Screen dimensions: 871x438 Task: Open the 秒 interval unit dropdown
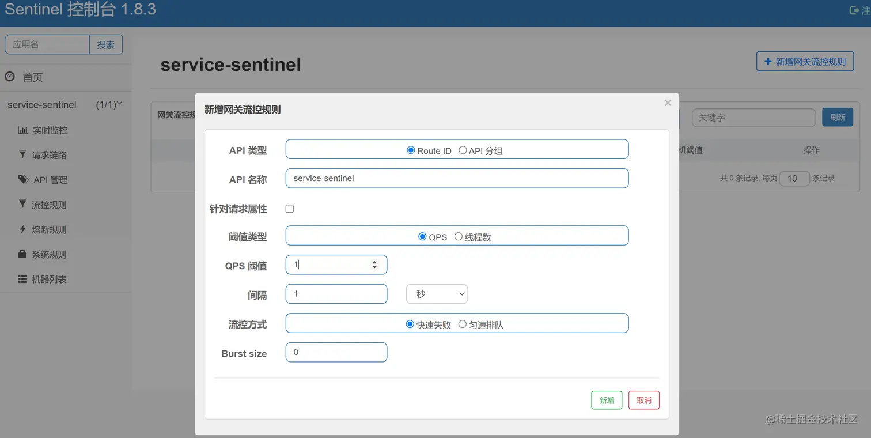click(x=437, y=294)
